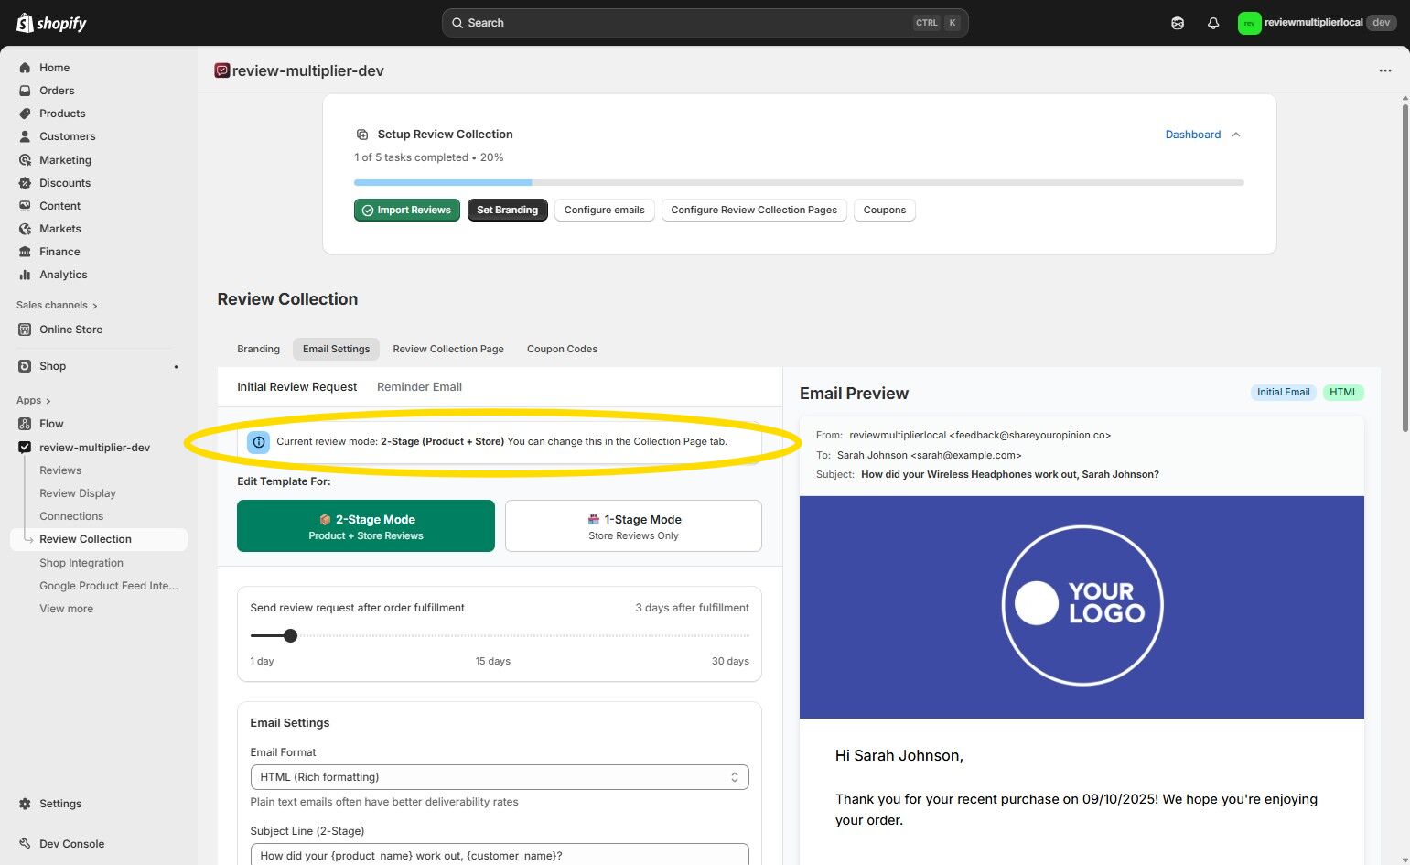Click the Home icon in sidebar
Viewport: 1410px width, 865px height.
[x=25, y=68]
